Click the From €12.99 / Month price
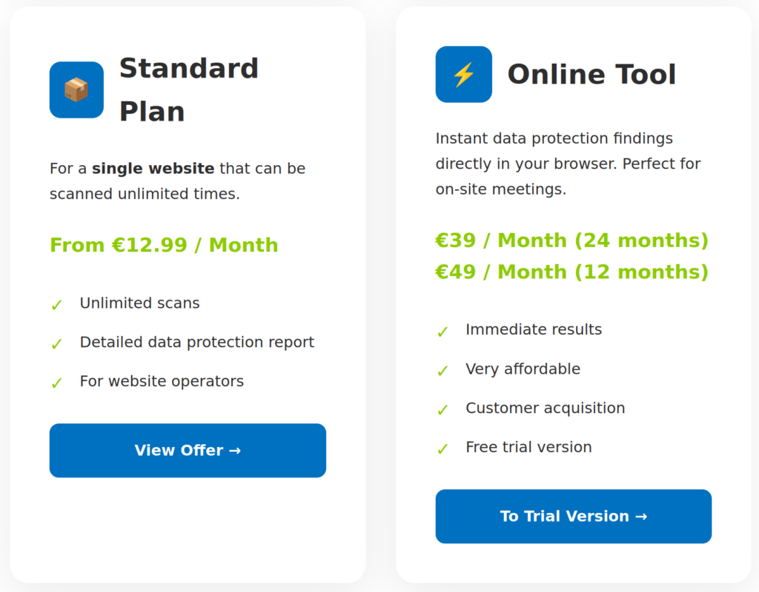 click(x=164, y=245)
